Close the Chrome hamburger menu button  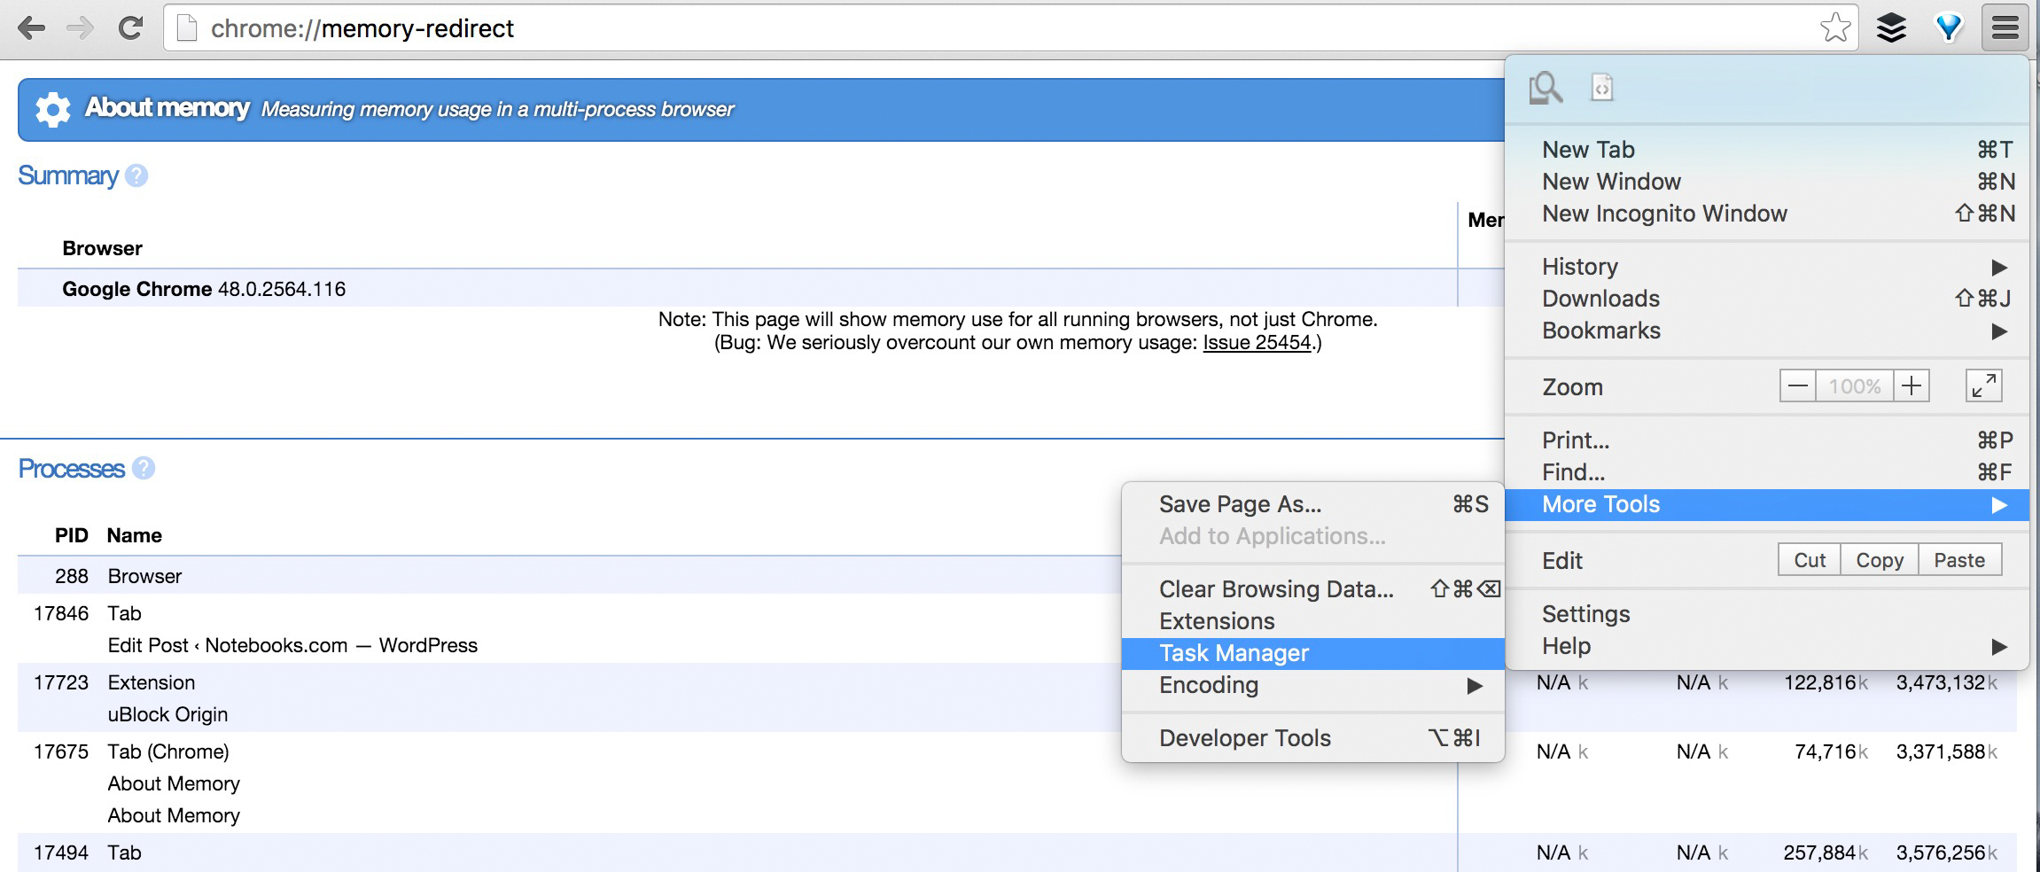pos(2005,28)
